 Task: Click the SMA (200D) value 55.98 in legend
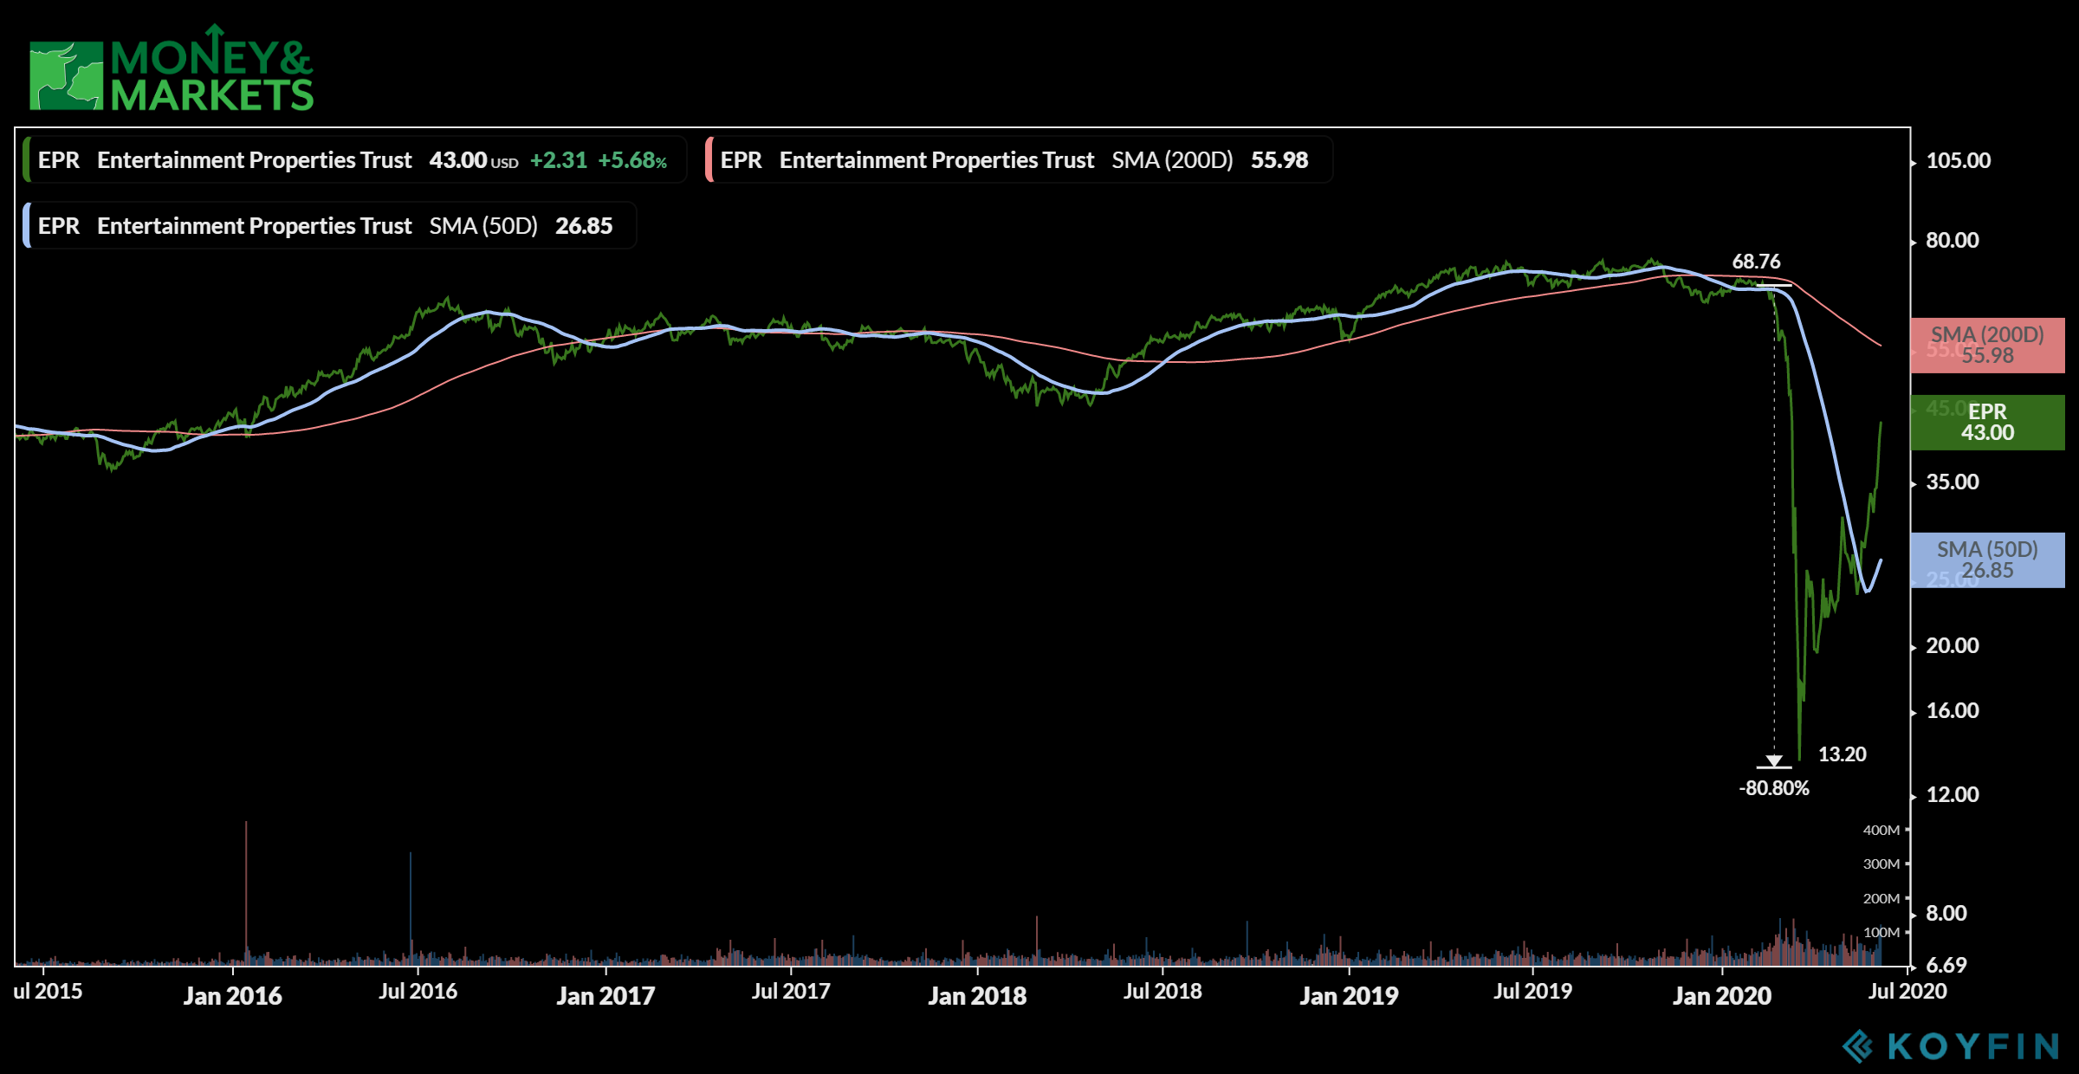[1279, 160]
